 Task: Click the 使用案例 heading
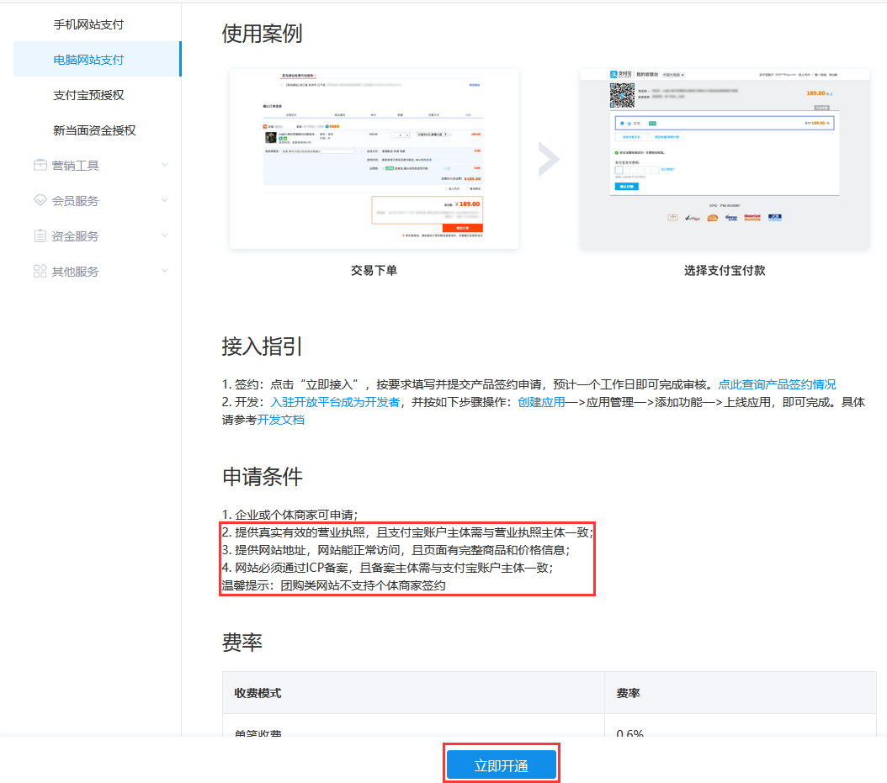pos(262,34)
